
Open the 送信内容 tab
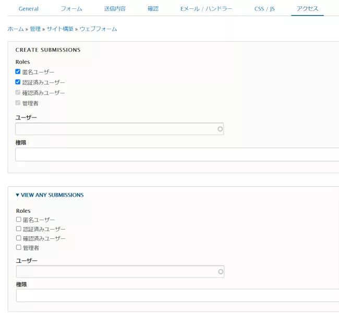click(x=115, y=9)
